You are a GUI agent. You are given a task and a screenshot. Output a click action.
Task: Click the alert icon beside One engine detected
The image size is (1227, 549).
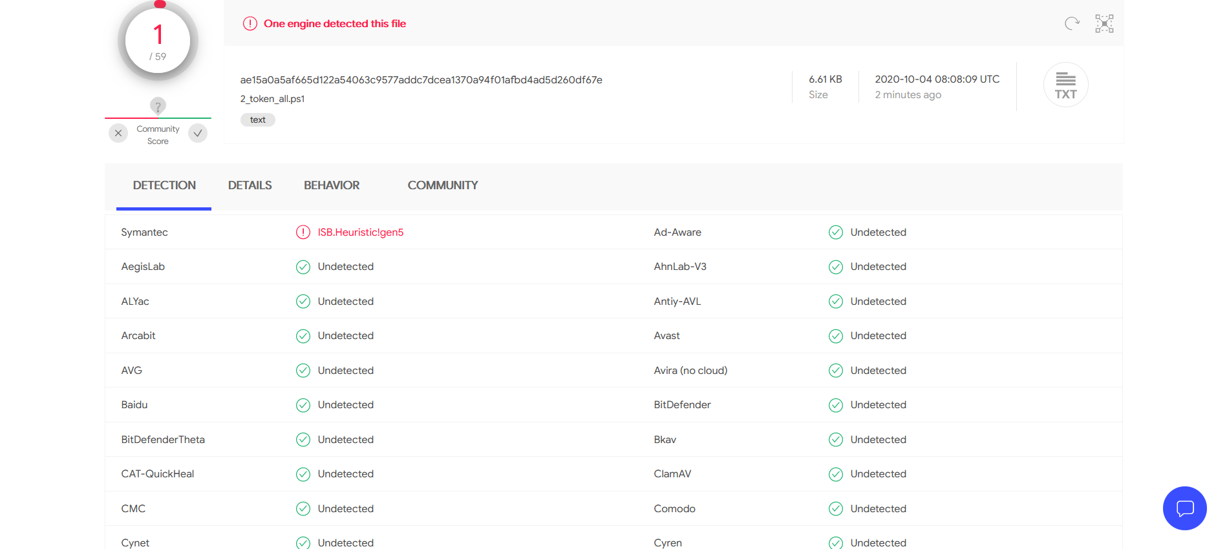tap(250, 24)
